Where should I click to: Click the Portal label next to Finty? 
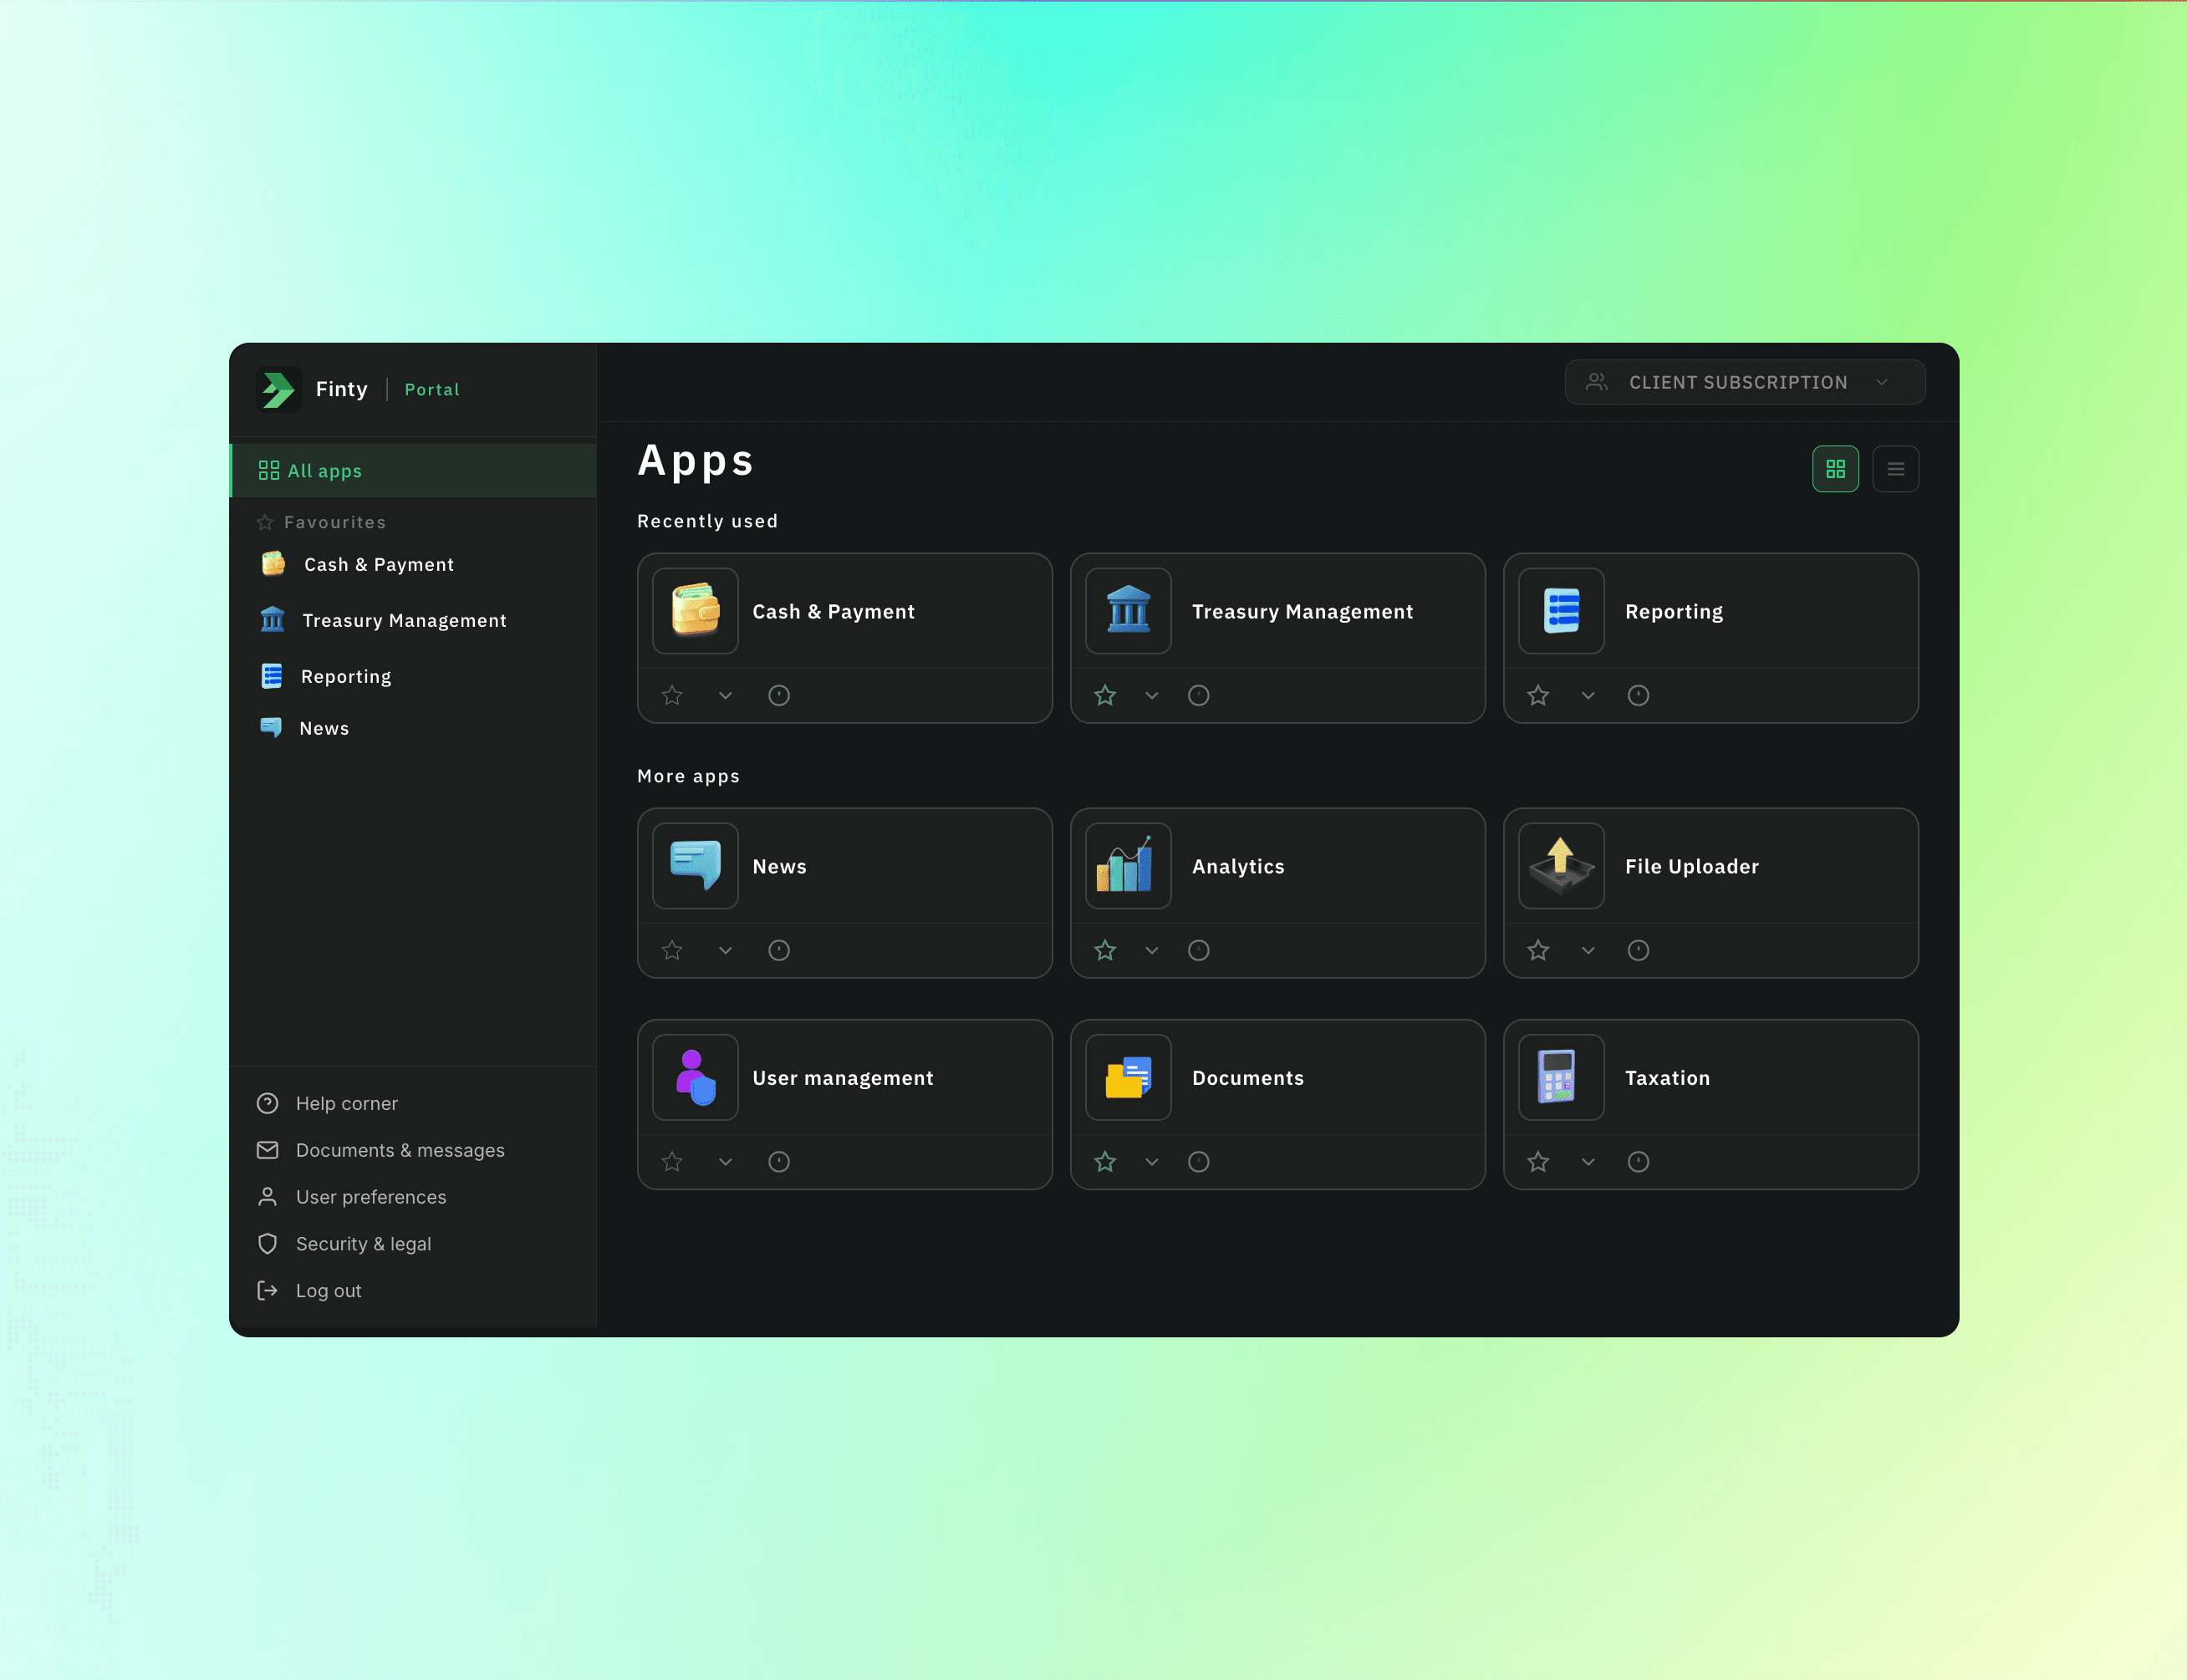(x=432, y=389)
